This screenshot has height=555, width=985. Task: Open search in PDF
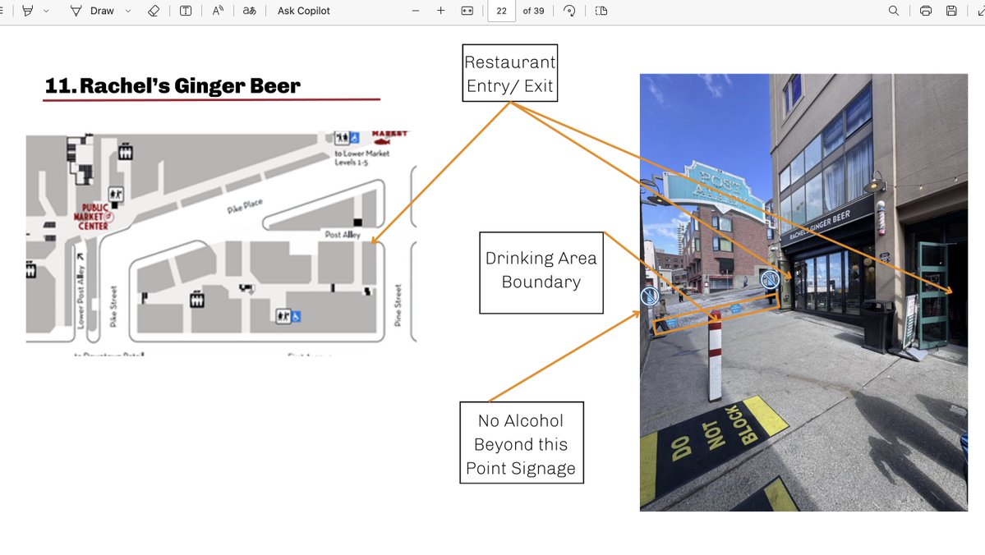point(893,11)
